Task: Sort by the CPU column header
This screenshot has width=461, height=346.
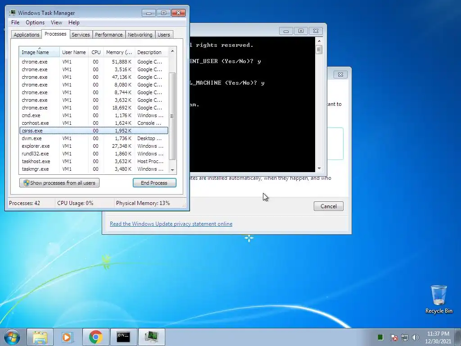Action: (x=96, y=52)
